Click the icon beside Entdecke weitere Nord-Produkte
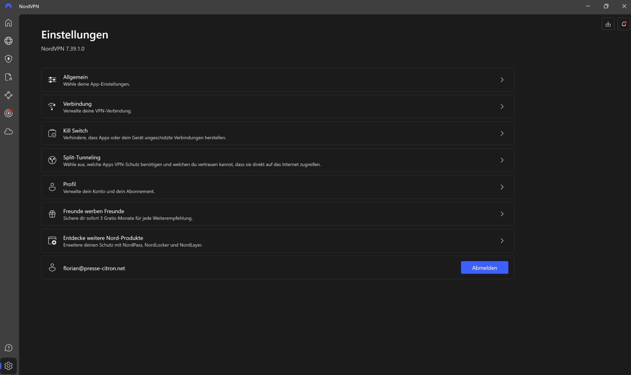 [x=52, y=241]
